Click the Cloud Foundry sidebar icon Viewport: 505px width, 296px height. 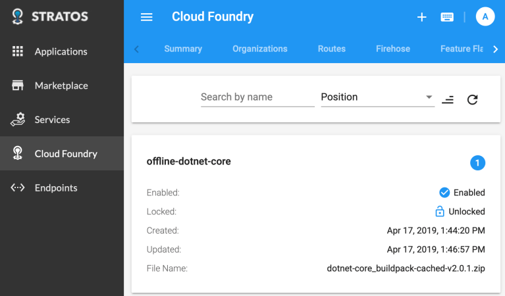pyautogui.click(x=18, y=153)
